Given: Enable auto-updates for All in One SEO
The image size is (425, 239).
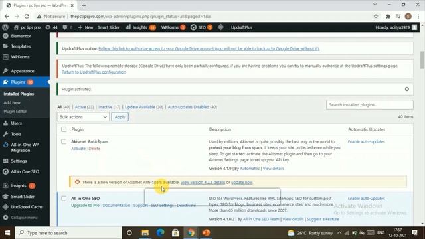Looking at the screenshot, I should [x=366, y=199].
